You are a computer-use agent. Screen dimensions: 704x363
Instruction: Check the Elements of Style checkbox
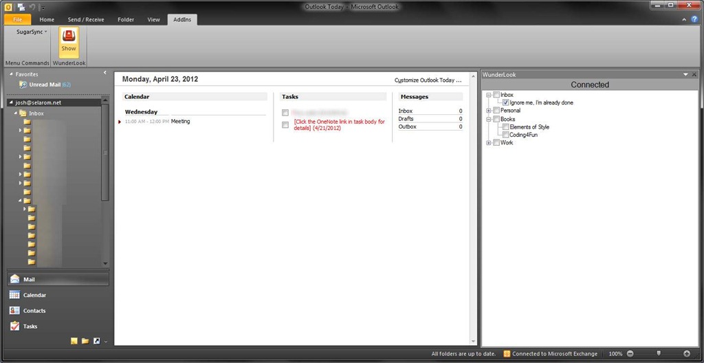click(506, 127)
